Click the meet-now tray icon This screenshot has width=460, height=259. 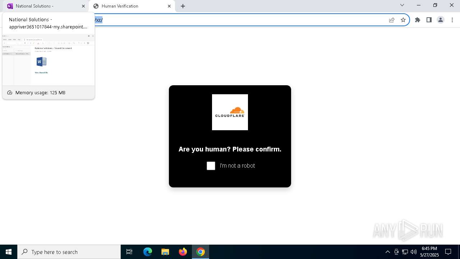(396, 252)
